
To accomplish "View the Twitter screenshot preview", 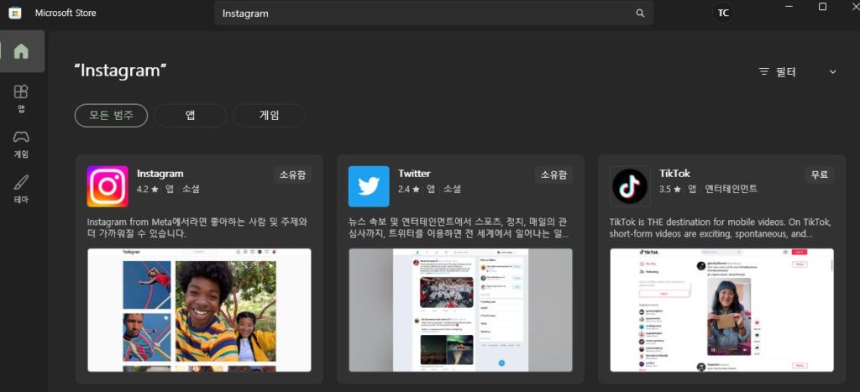I will click(461, 310).
